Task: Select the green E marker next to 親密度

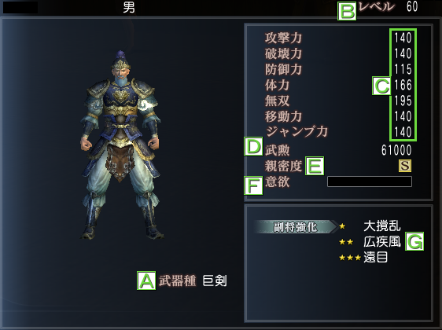Action: click(x=315, y=166)
